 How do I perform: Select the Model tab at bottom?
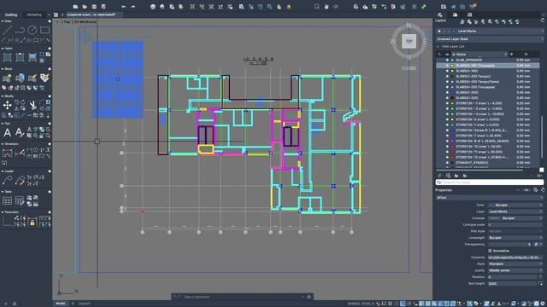[x=60, y=304]
